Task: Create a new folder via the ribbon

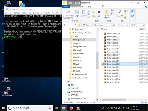Action: pyautogui.click(x=107, y=15)
